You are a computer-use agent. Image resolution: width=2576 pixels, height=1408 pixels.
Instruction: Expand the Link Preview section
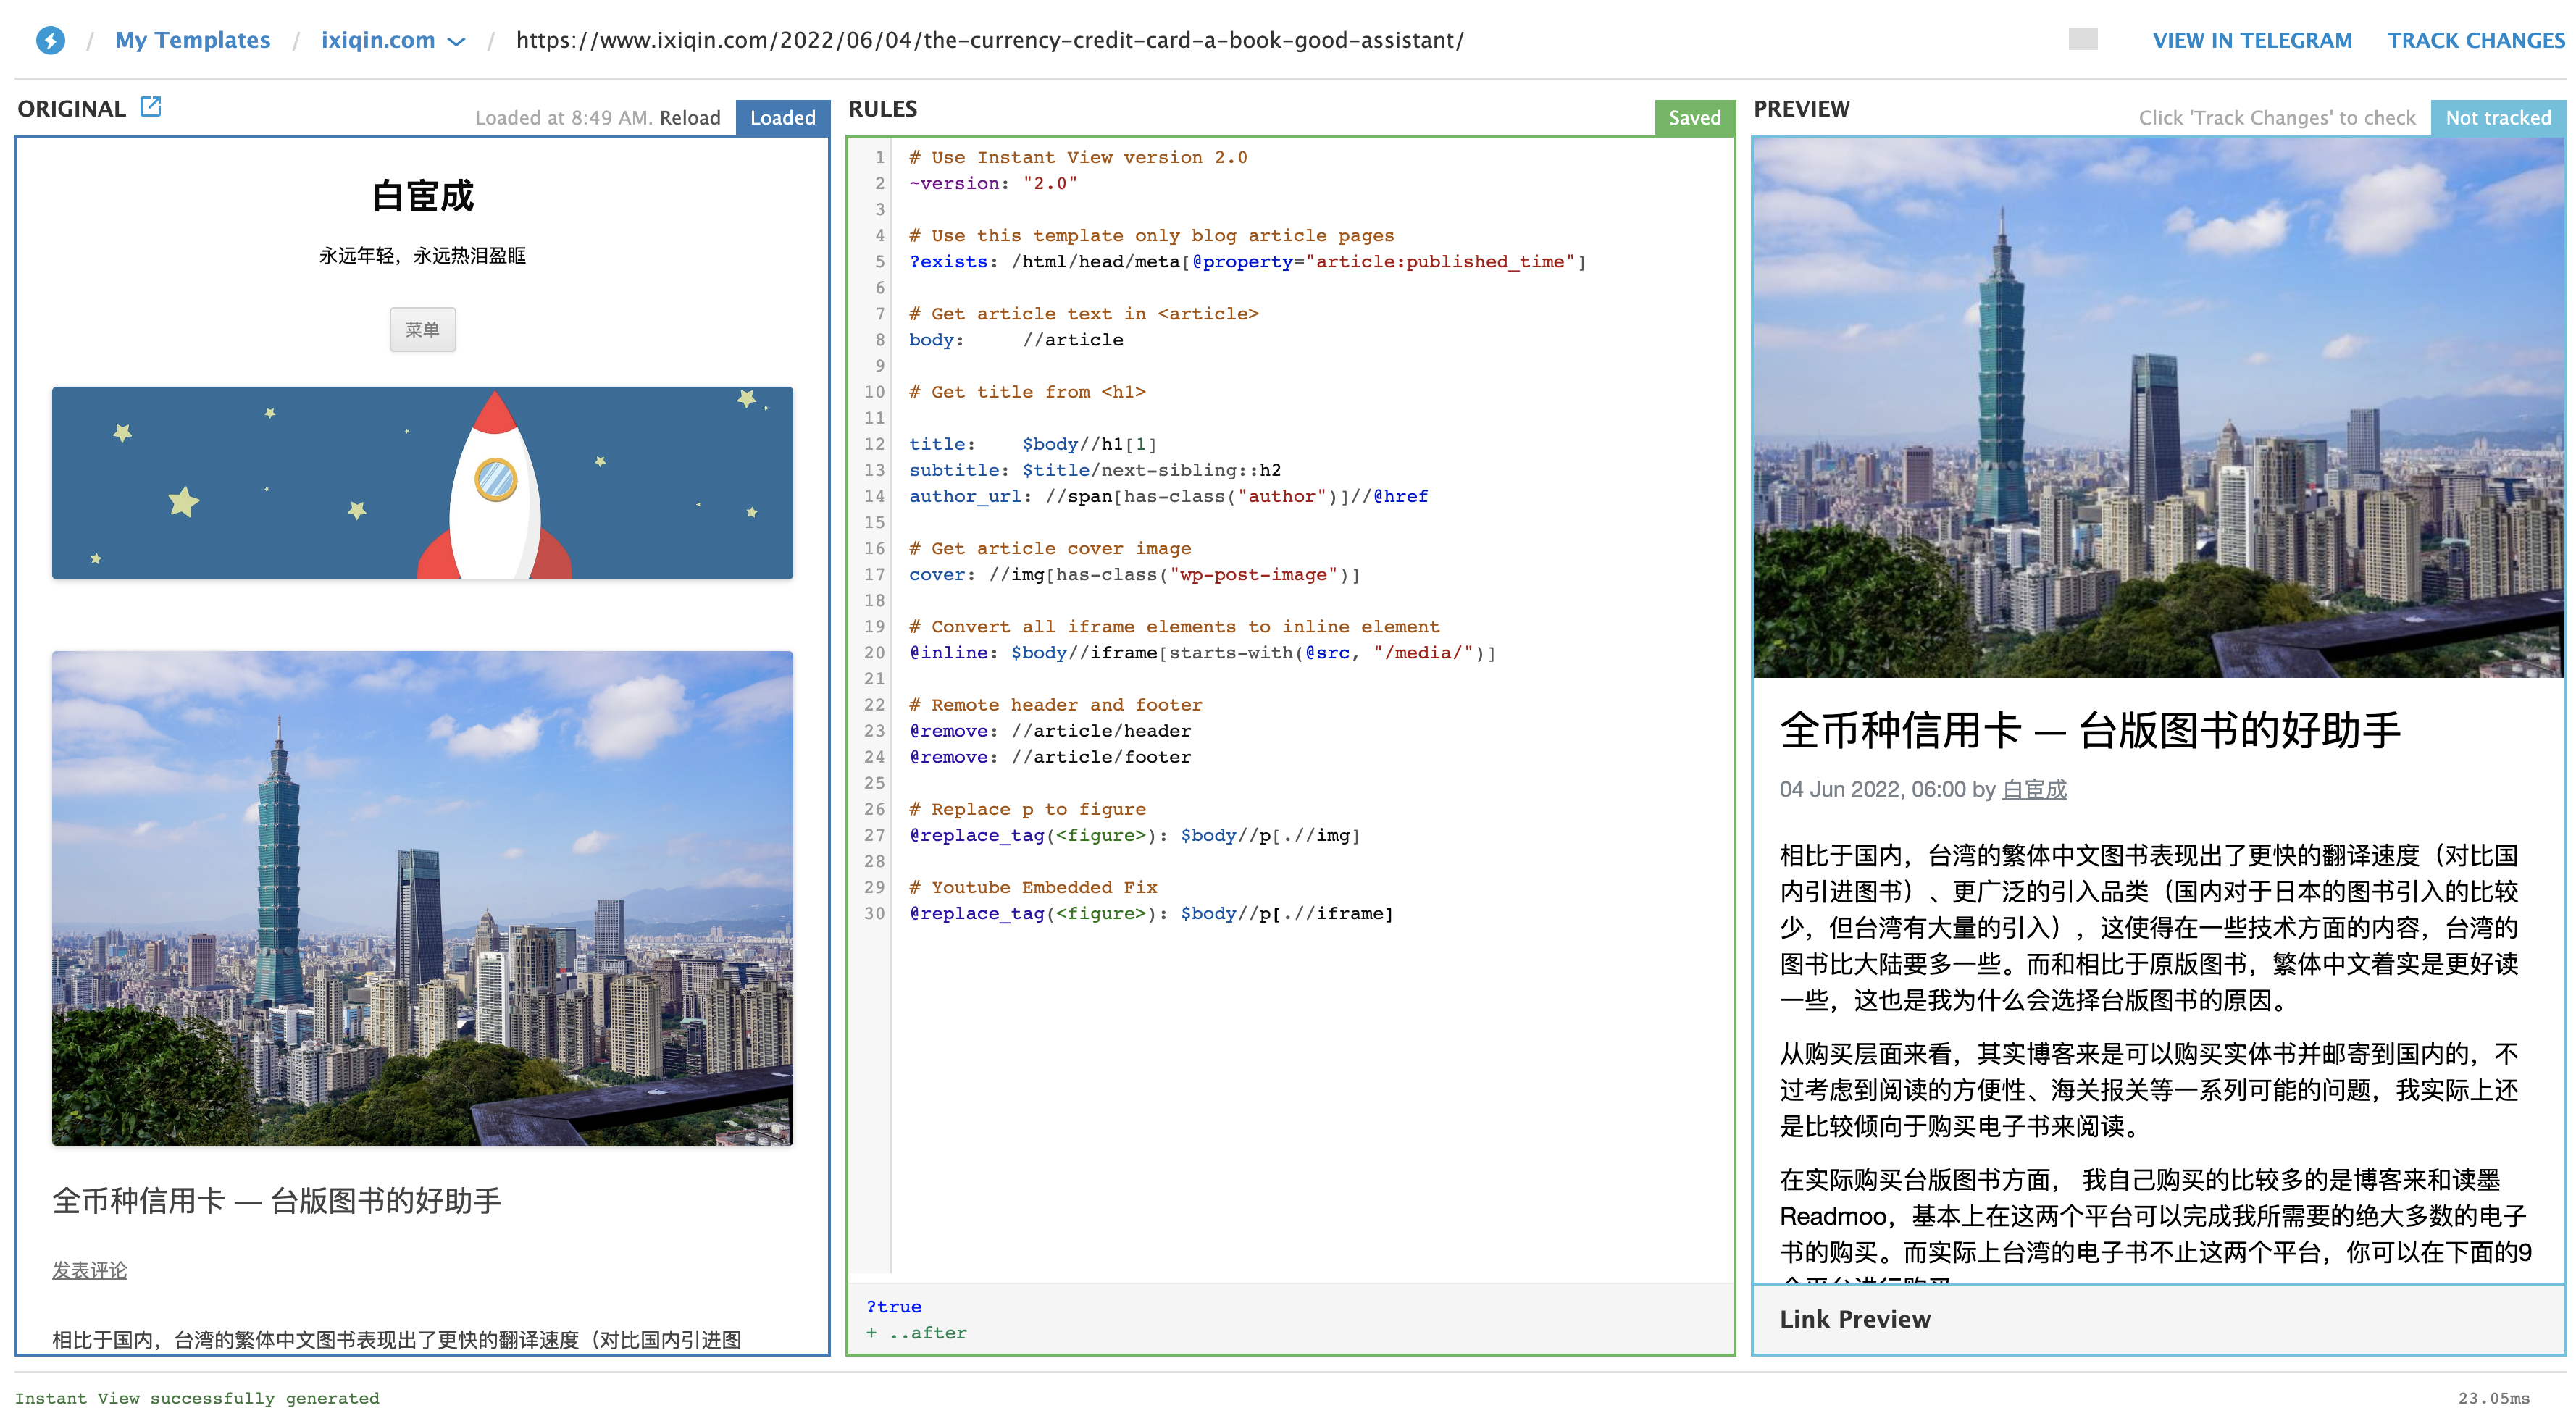click(1854, 1319)
